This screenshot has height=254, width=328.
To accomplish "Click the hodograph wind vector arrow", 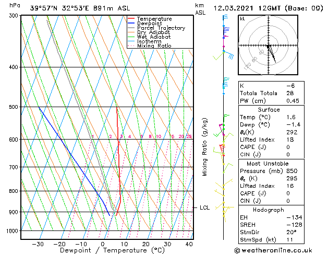I will (272, 54).
